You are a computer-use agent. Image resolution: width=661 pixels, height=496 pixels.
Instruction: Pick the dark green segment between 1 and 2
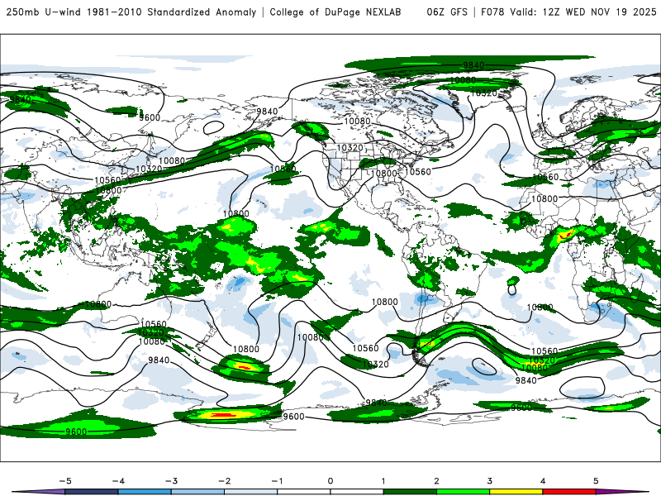point(410,492)
